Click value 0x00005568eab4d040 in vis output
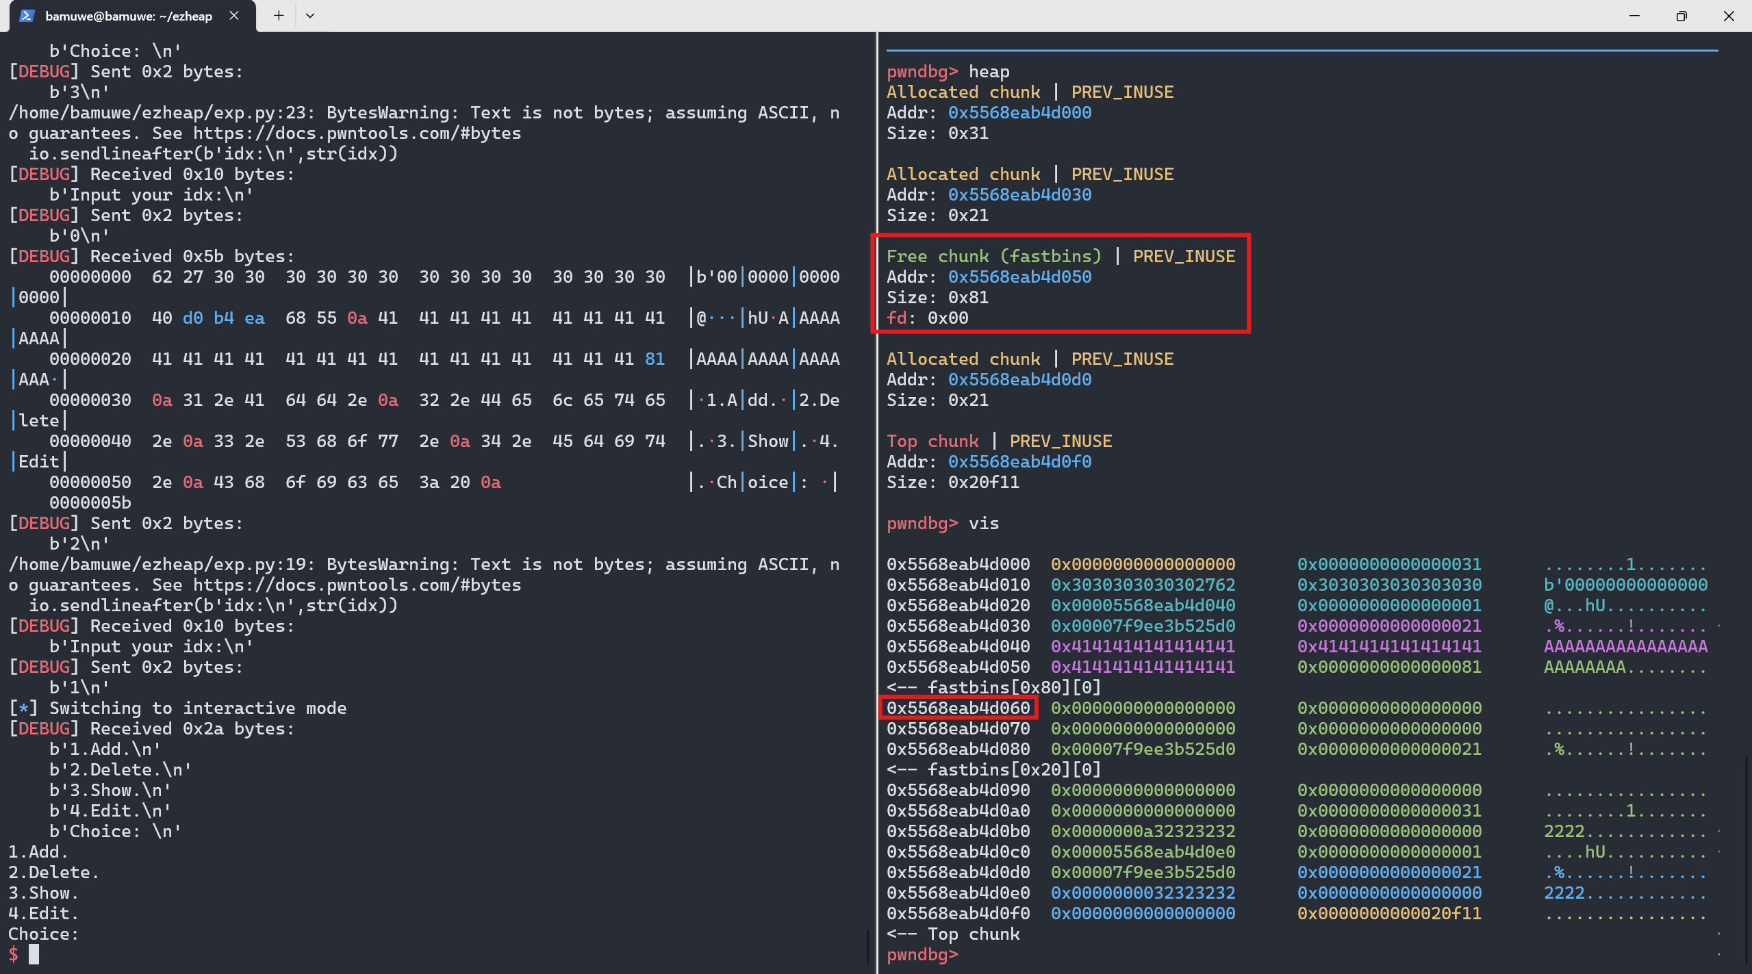Screen dimensions: 1752x974 point(1143,605)
